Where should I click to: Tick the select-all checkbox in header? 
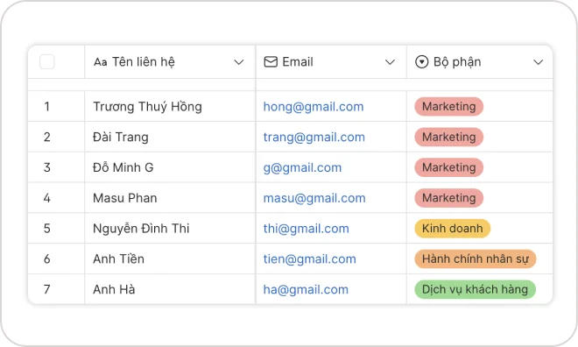pyautogui.click(x=46, y=61)
